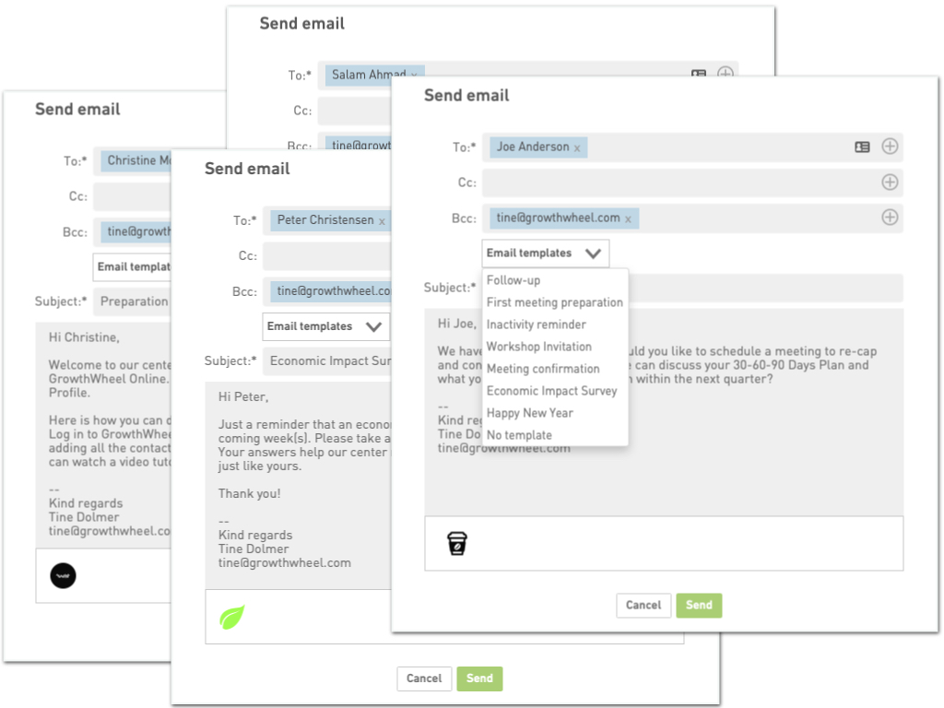Select Bcc tag in Peter Christensen window
Viewport: 944px width, 708px height.
click(x=331, y=292)
